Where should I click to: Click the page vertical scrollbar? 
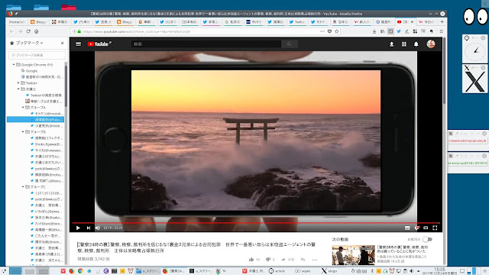[445, 72]
